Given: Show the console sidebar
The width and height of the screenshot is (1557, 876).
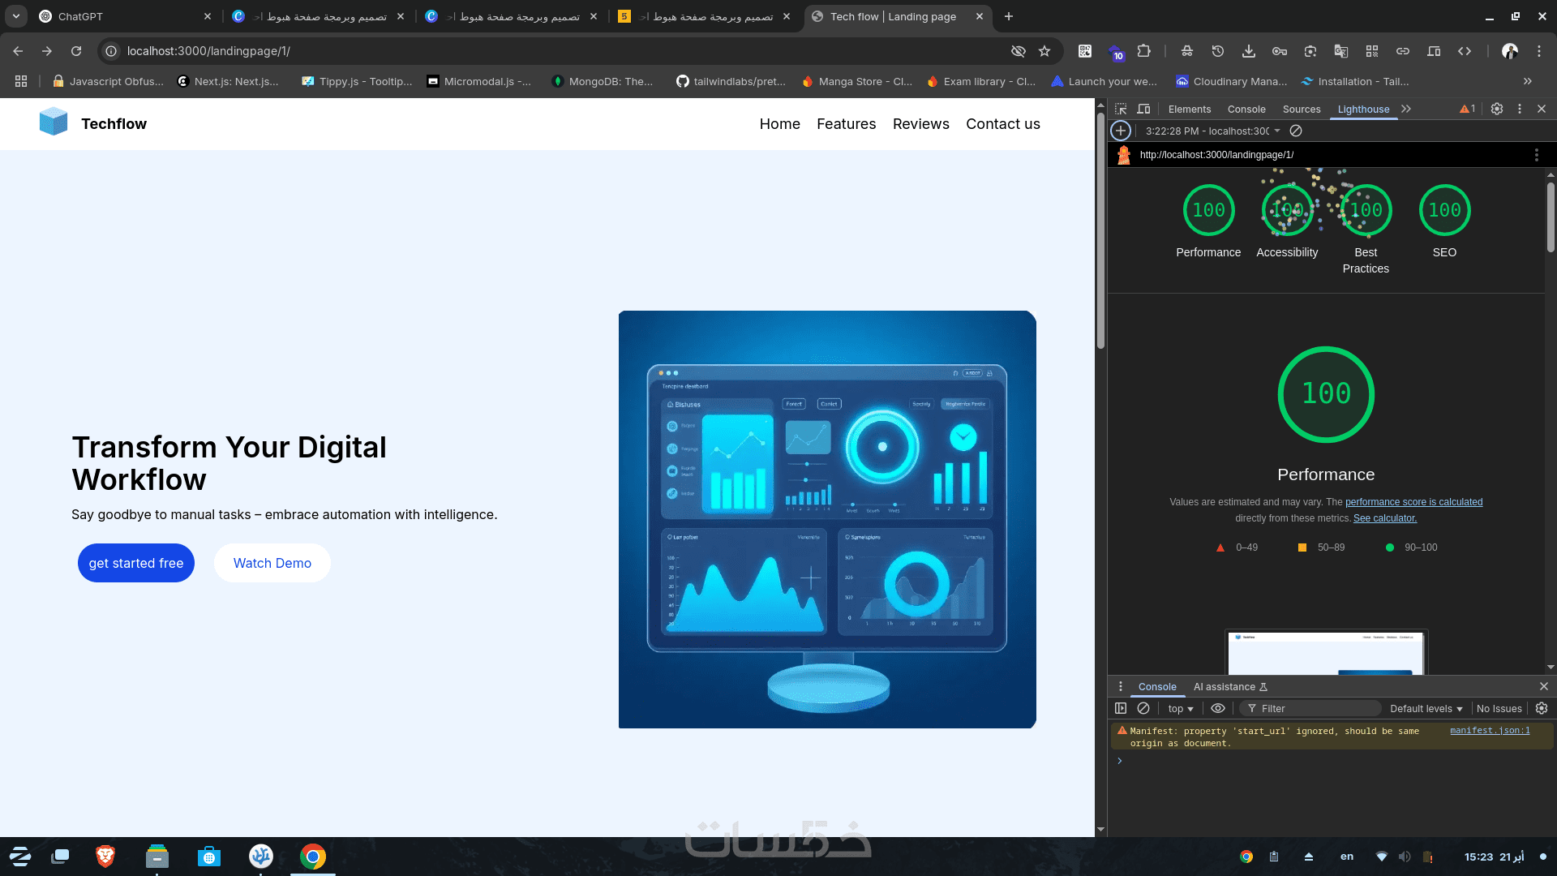Looking at the screenshot, I should point(1121,709).
